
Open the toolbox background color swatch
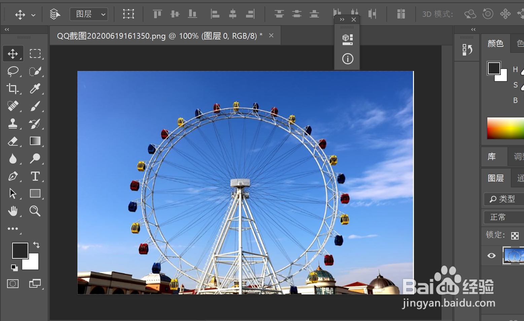click(34, 264)
